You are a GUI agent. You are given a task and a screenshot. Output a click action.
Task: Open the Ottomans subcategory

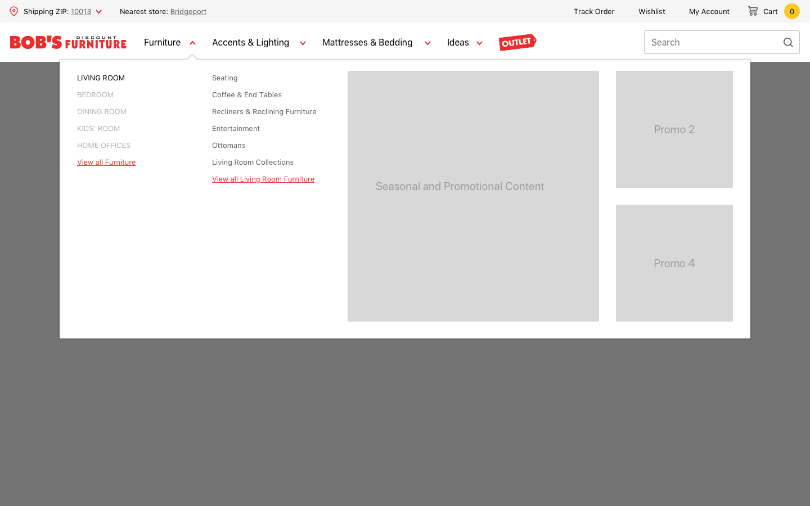pos(228,146)
